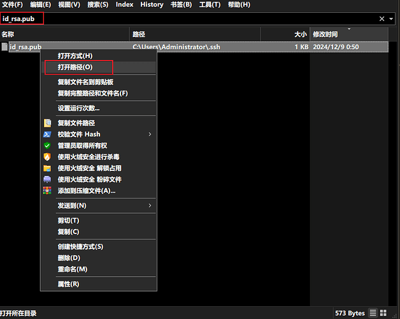The width and height of the screenshot is (400, 319).
Task: Open the 文件(F) menu
Action: pos(12,4)
